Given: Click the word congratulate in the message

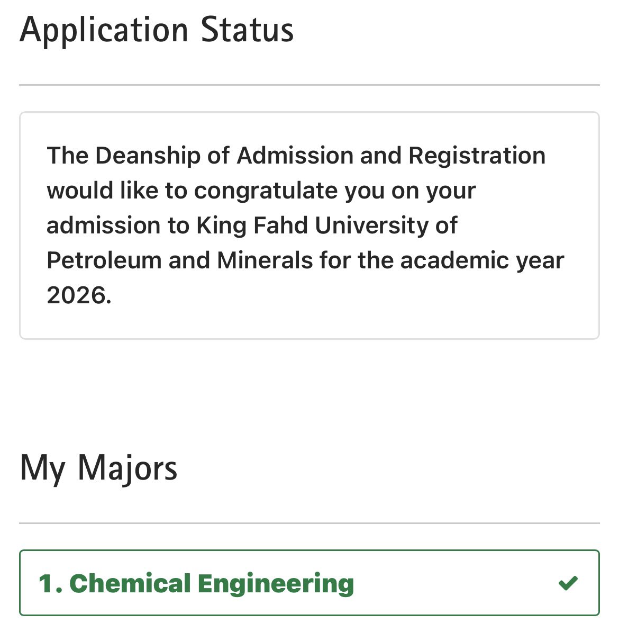Looking at the screenshot, I should coord(266,191).
